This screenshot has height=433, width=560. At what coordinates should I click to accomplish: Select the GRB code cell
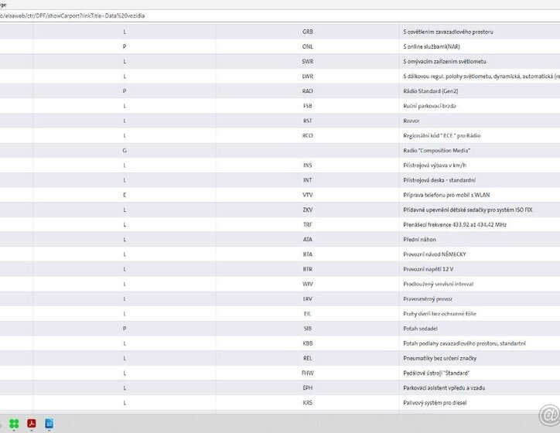[x=308, y=32]
